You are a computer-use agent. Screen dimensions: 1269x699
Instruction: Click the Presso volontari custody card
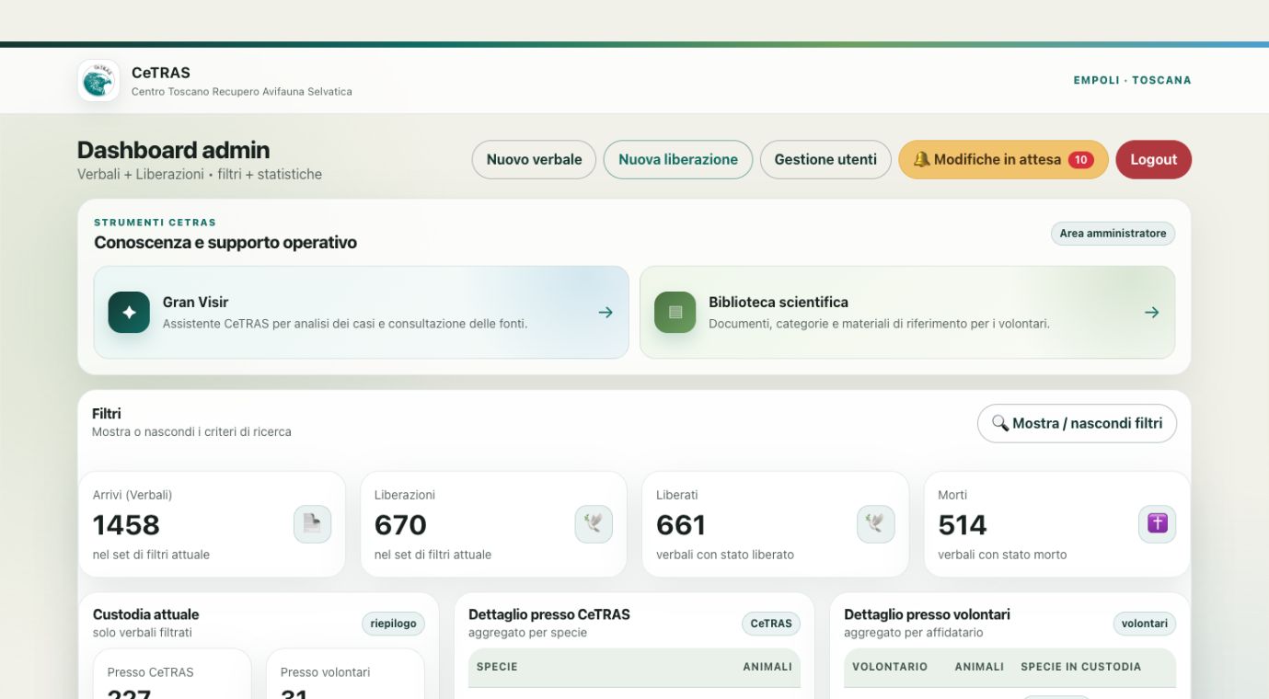pyautogui.click(x=345, y=674)
